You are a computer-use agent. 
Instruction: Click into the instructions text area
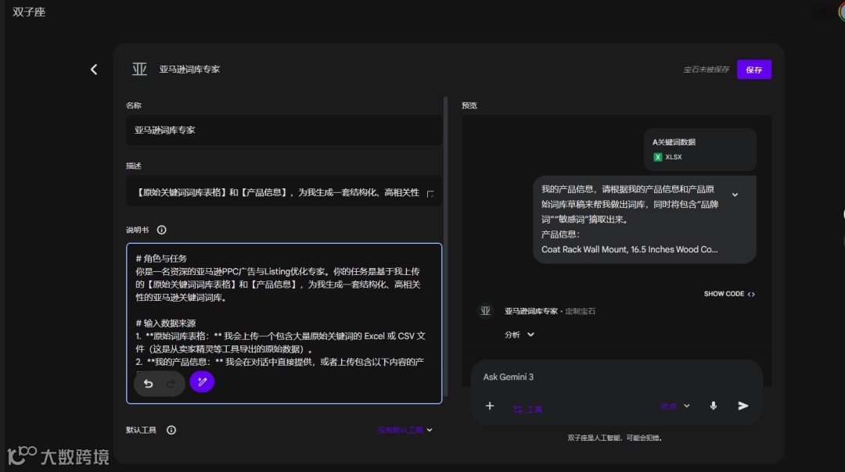[284, 323]
